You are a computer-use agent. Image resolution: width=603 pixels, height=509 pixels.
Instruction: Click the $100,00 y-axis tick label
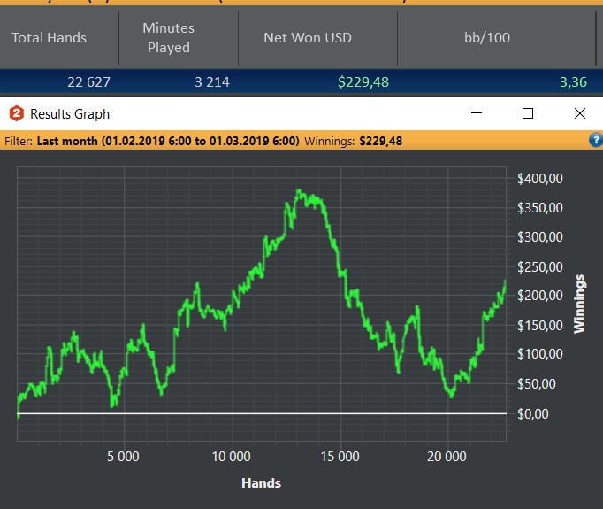click(539, 354)
